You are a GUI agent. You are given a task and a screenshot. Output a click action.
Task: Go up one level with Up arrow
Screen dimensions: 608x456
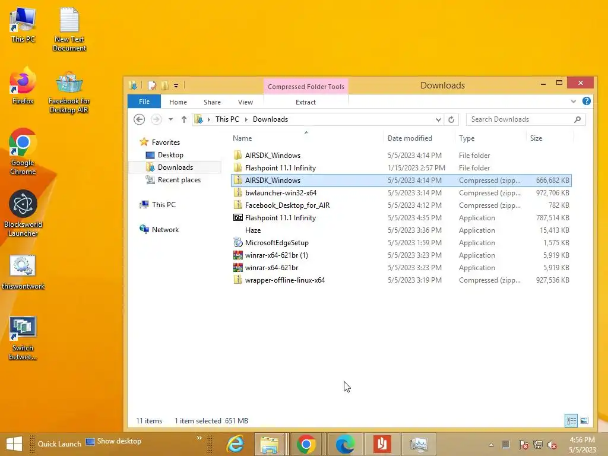tap(184, 119)
